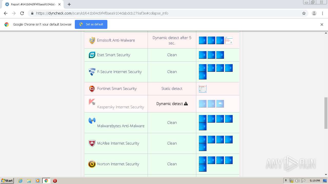
Task: Click the Fortinet Smart Security logo icon
Action: [92, 89]
